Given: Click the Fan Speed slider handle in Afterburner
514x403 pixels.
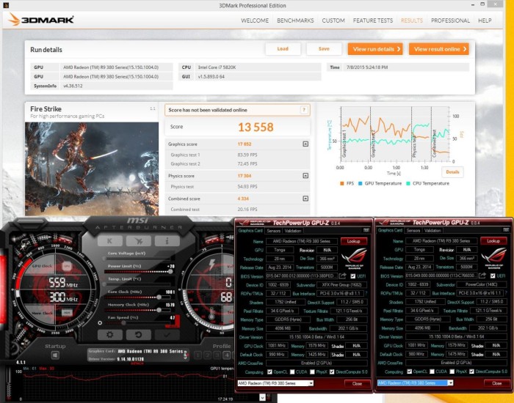Looking at the screenshot, I should pos(123,323).
